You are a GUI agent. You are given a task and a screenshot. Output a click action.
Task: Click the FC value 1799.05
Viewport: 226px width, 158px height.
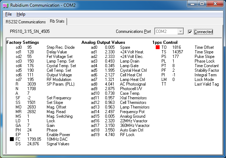tap(34, 139)
